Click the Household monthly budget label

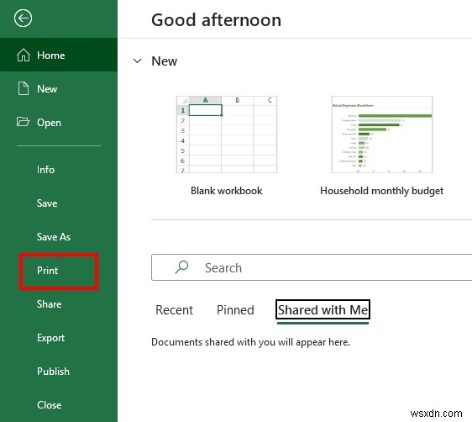click(381, 191)
